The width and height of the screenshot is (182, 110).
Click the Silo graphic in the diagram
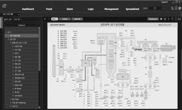(x=95, y=61)
